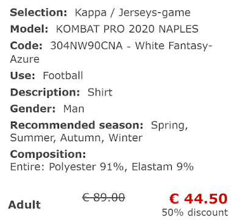This screenshot has width=231, height=220.
Task: Click the Gender label
Action: [x=33, y=109]
